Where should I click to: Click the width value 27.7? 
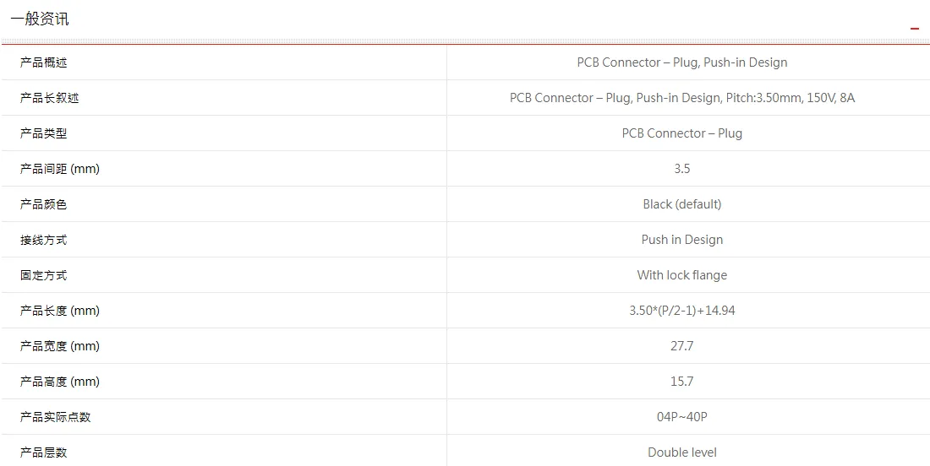682,346
